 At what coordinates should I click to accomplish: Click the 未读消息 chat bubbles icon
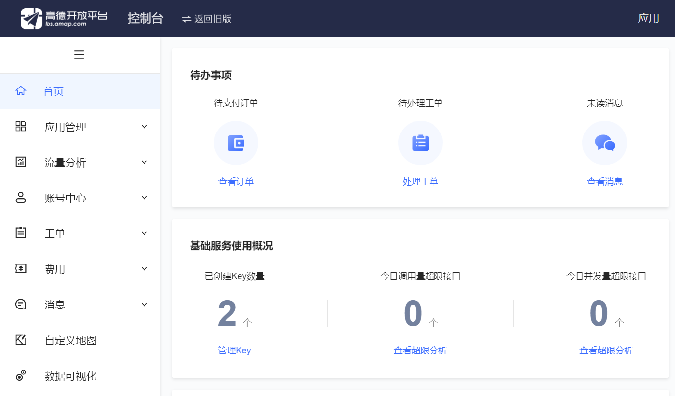pyautogui.click(x=604, y=142)
